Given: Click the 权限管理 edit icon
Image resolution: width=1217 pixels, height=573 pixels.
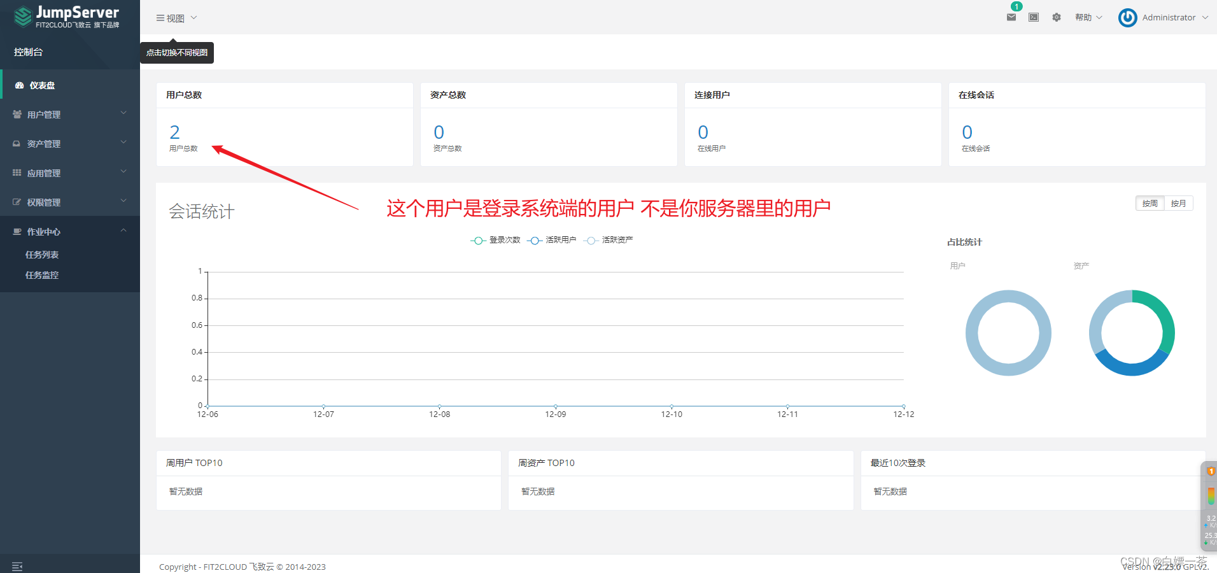Looking at the screenshot, I should [17, 202].
